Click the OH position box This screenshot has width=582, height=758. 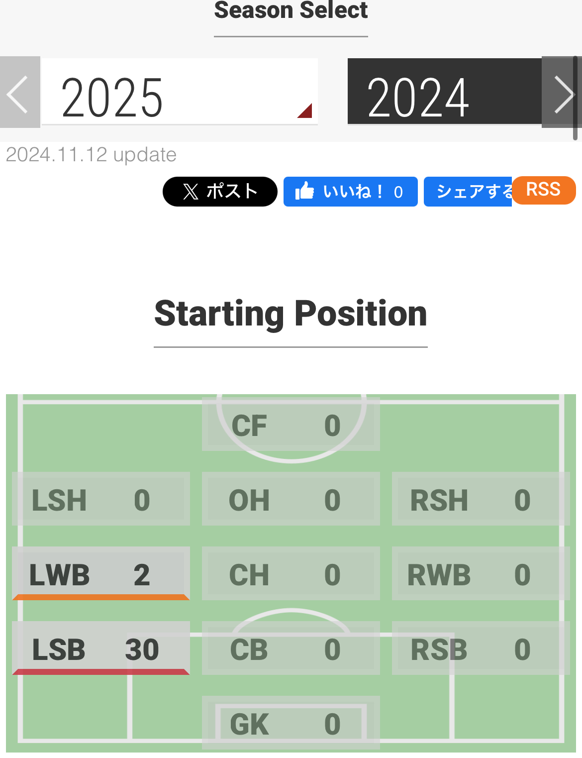[x=291, y=499]
